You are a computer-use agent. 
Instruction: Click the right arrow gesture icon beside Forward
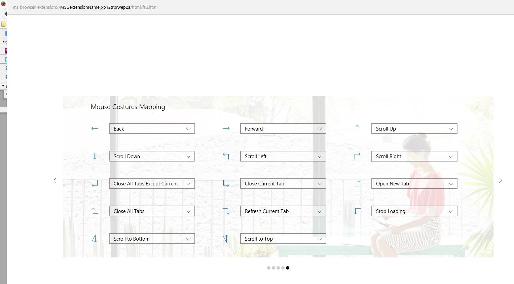point(226,128)
